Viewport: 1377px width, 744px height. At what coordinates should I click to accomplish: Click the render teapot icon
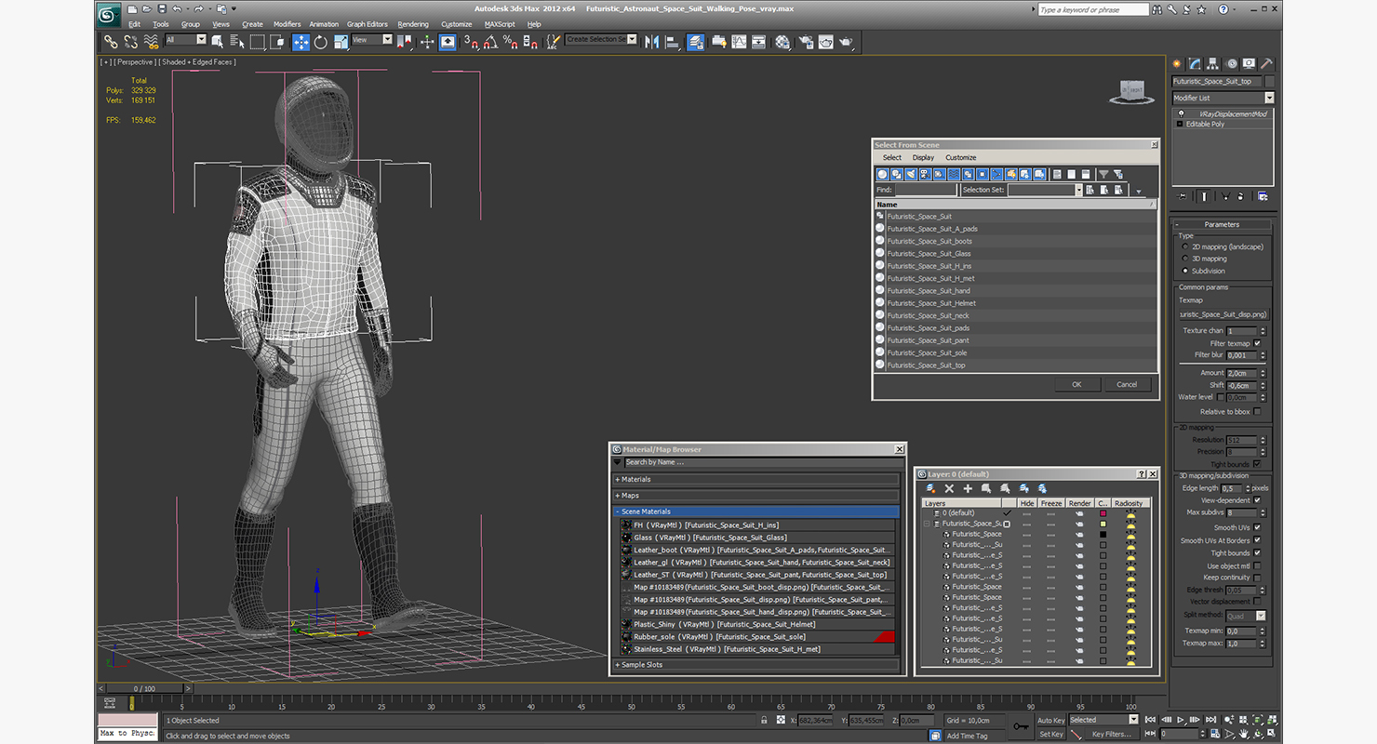coord(846,42)
